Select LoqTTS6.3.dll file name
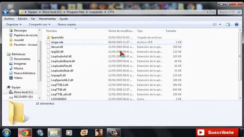 click(60, 85)
